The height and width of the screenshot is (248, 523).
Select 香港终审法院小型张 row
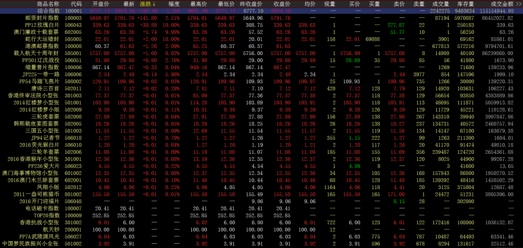click(261, 95)
